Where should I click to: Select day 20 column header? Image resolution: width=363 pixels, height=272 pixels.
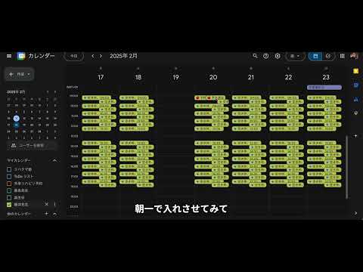[213, 77]
